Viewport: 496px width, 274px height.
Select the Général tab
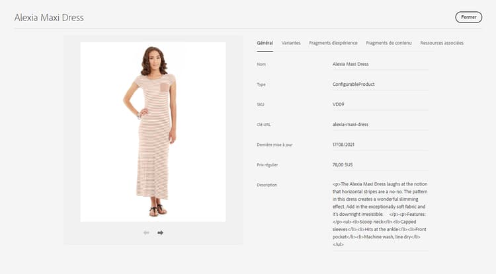click(265, 43)
